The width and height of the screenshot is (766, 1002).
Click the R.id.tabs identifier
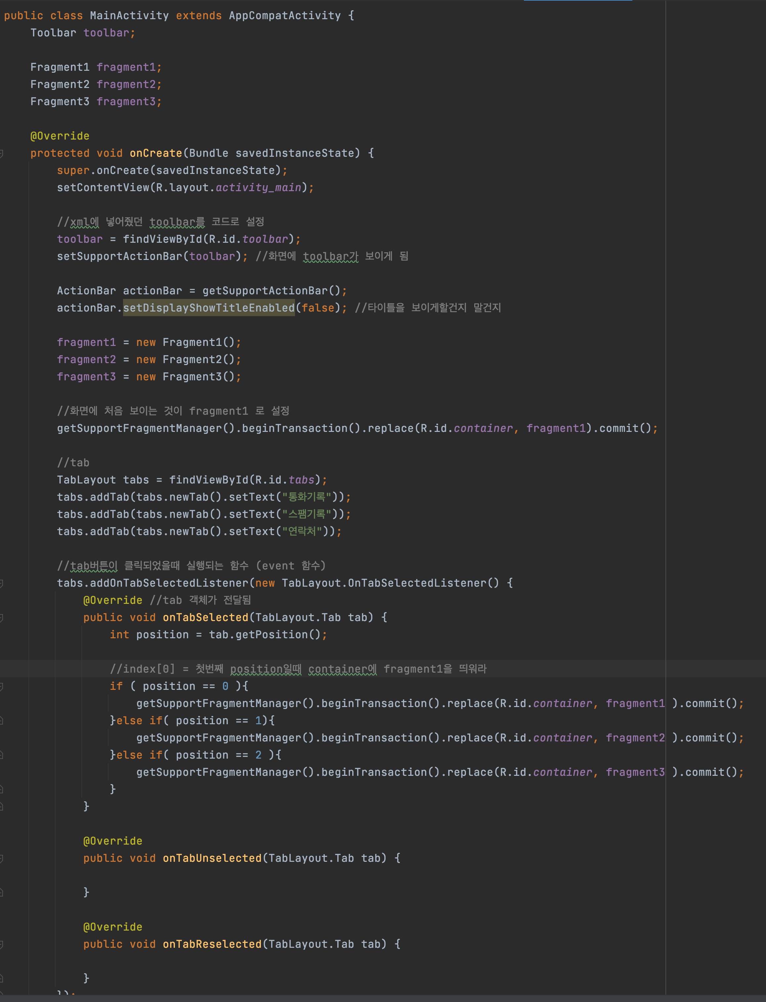click(x=301, y=480)
